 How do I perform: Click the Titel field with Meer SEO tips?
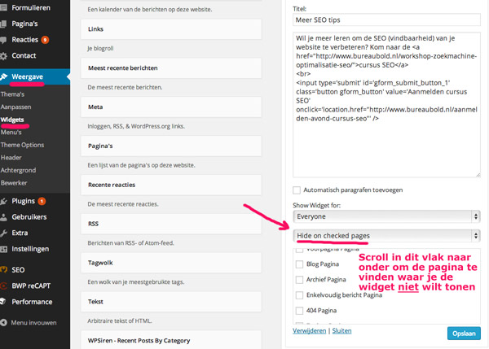(x=386, y=20)
